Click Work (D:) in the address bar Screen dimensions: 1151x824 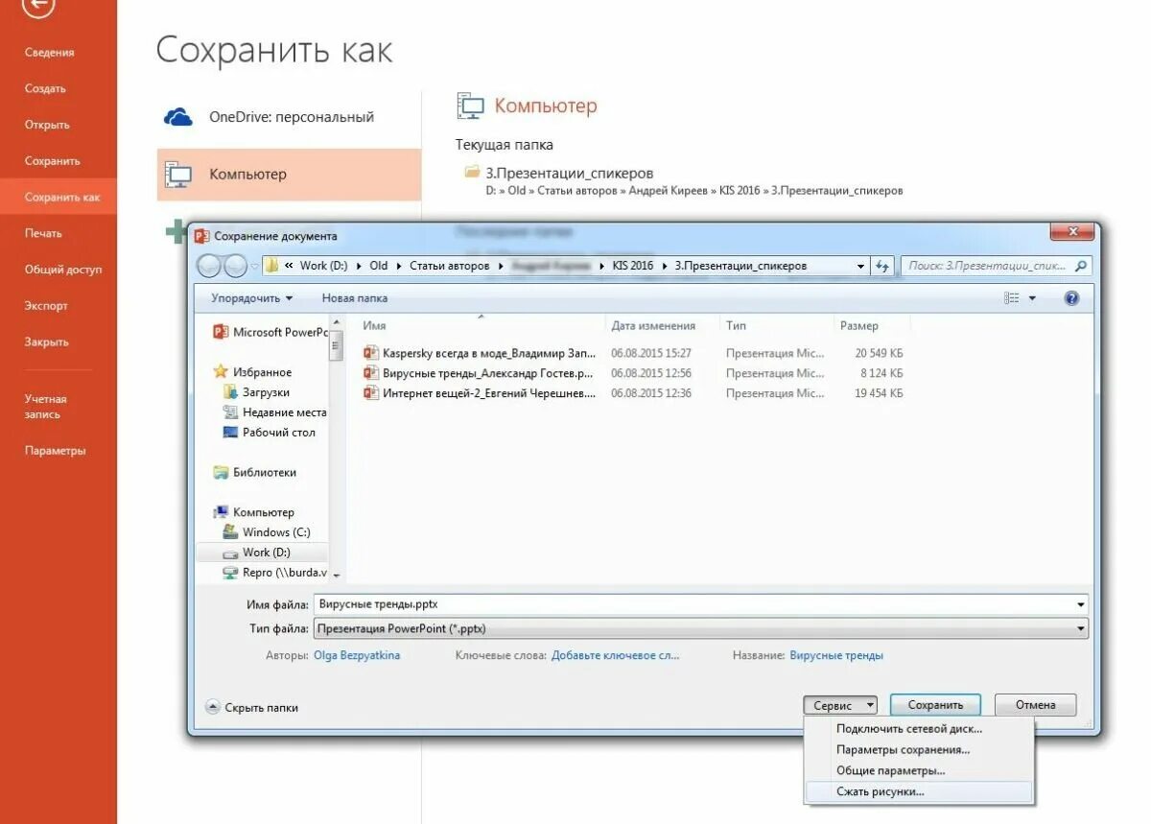click(323, 266)
